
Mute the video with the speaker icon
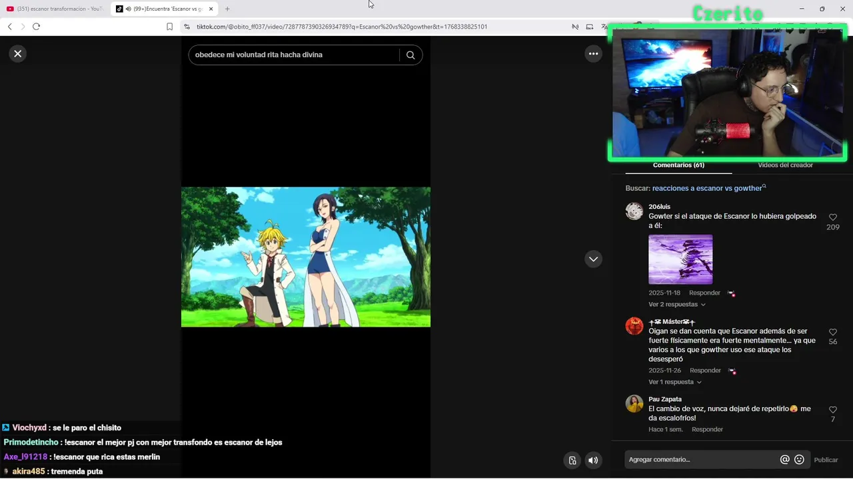point(593,460)
